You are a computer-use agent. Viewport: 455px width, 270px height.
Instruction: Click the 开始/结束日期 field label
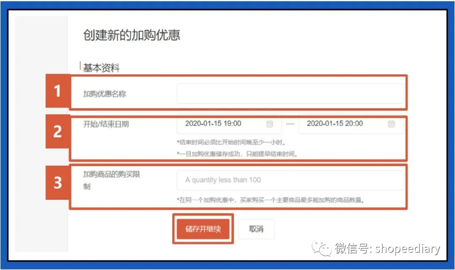tap(106, 124)
